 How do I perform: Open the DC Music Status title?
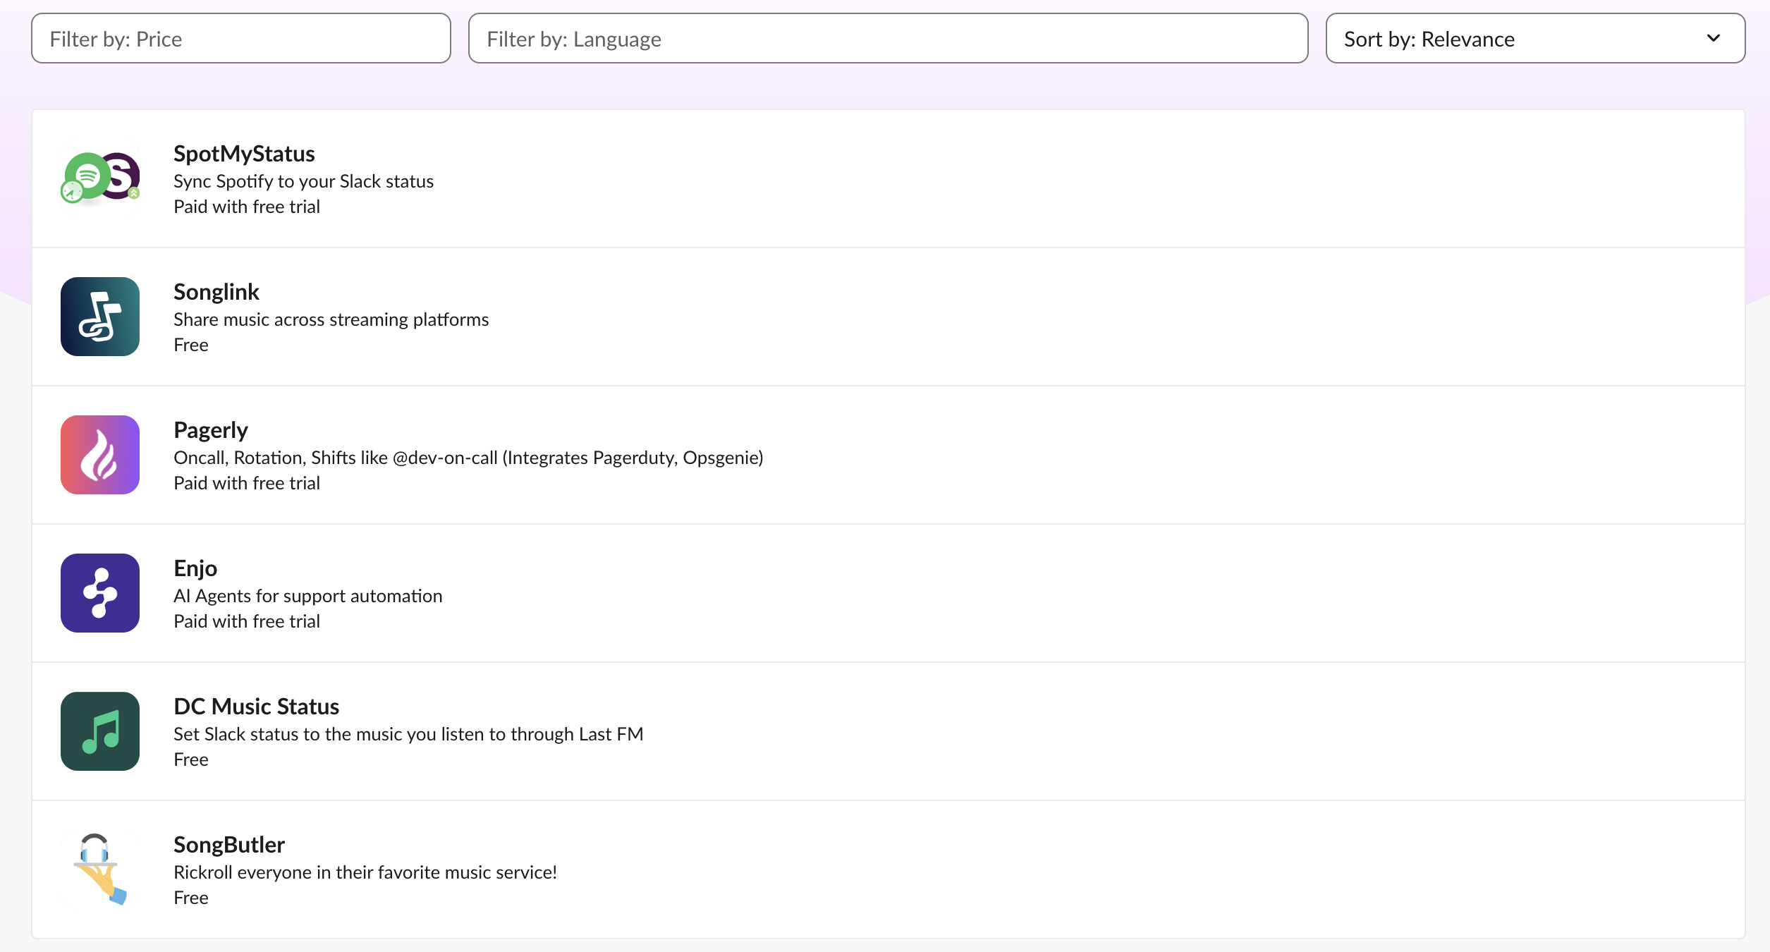tap(257, 707)
